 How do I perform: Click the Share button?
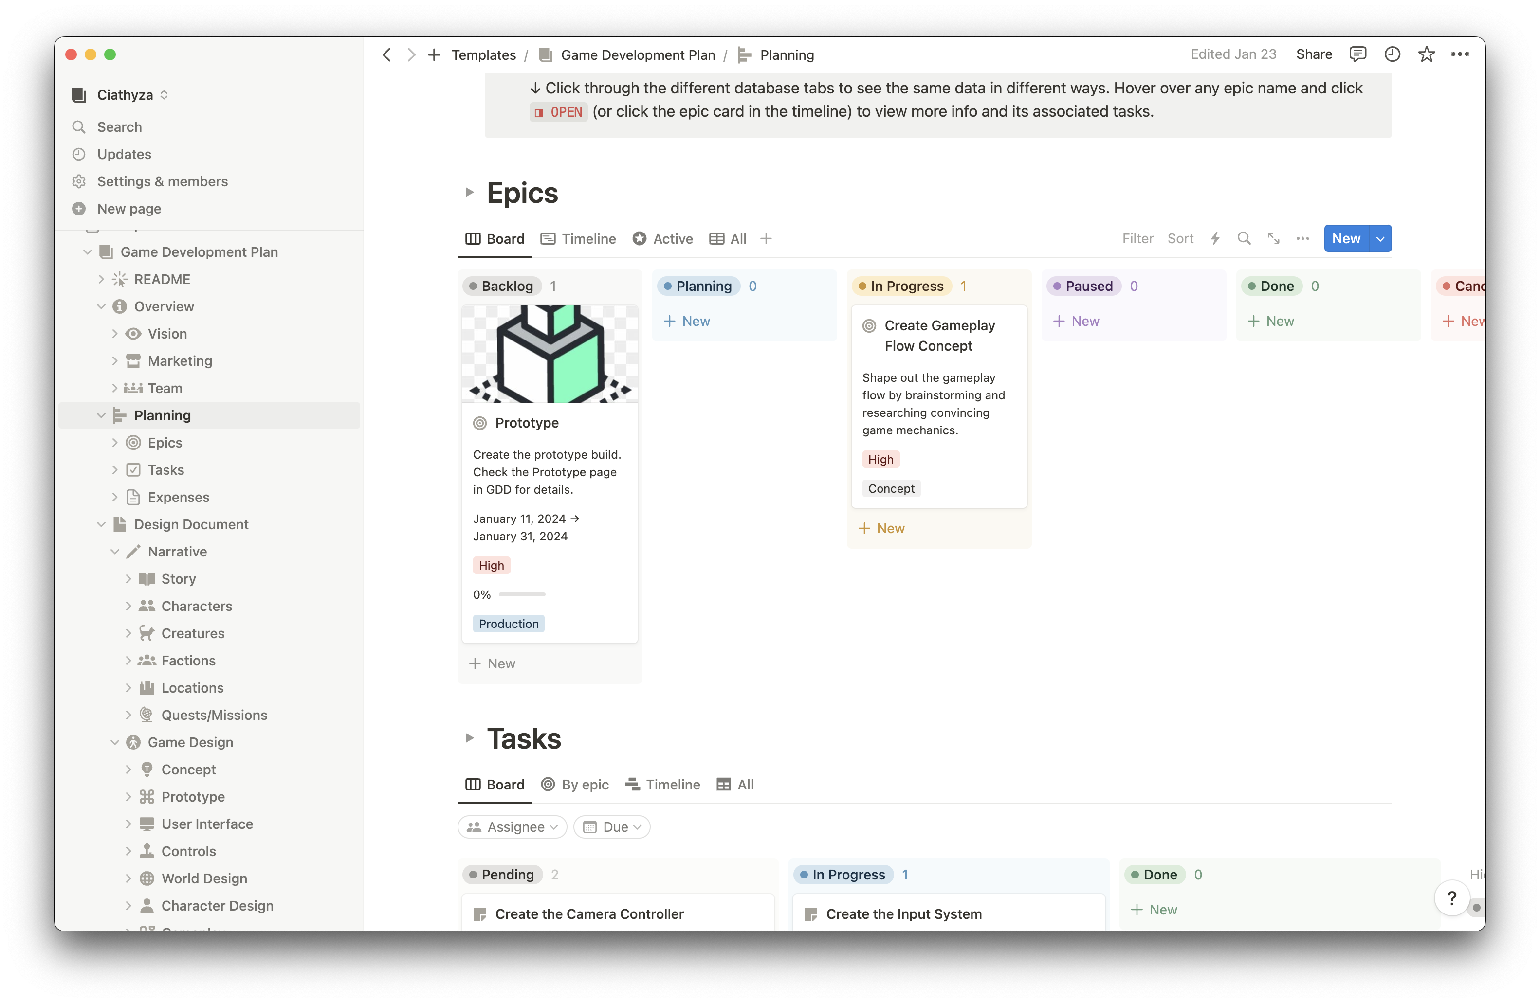[x=1314, y=54]
